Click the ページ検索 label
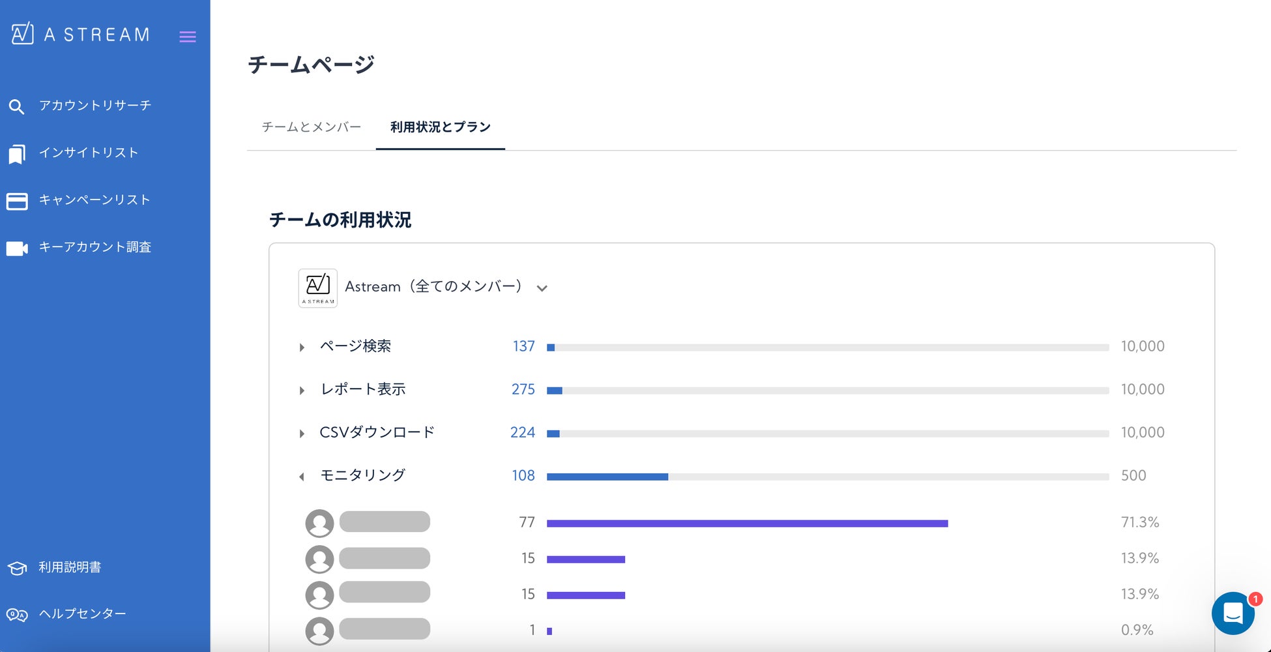 [355, 346]
